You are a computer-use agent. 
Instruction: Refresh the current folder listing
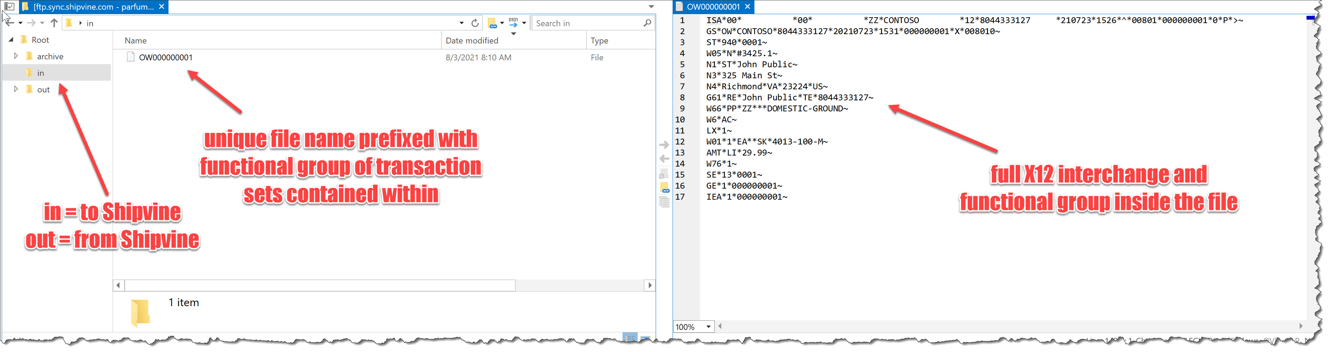(x=474, y=23)
